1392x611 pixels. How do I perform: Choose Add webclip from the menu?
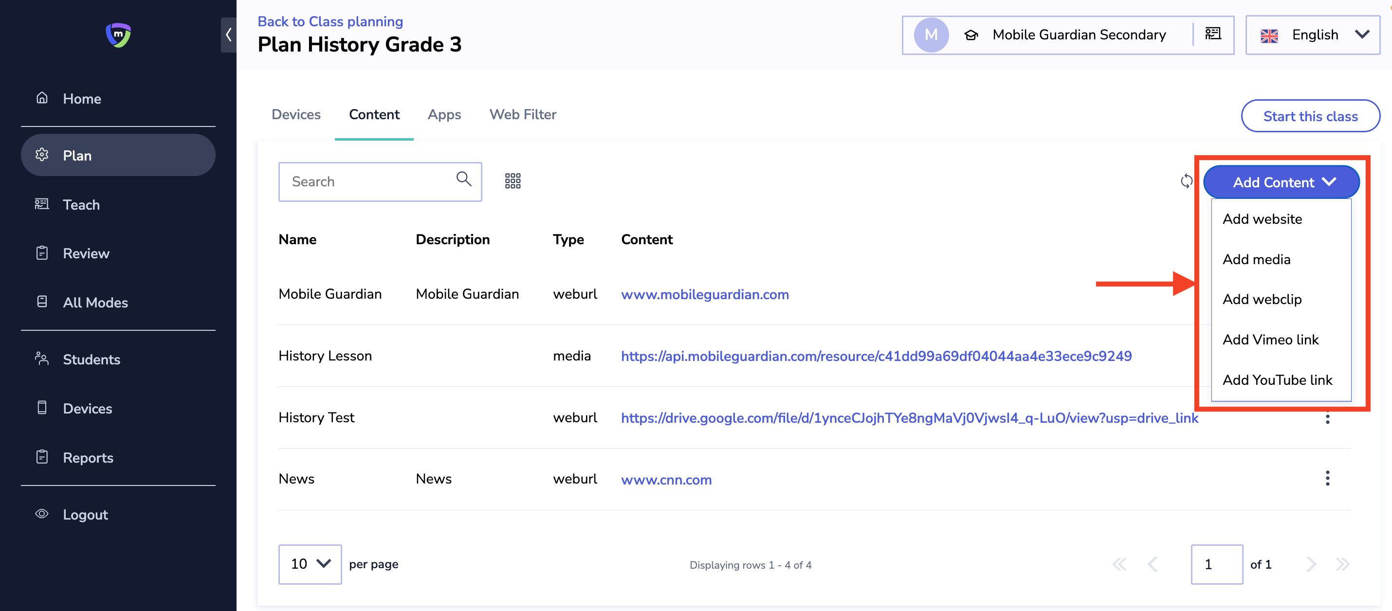[1262, 299]
